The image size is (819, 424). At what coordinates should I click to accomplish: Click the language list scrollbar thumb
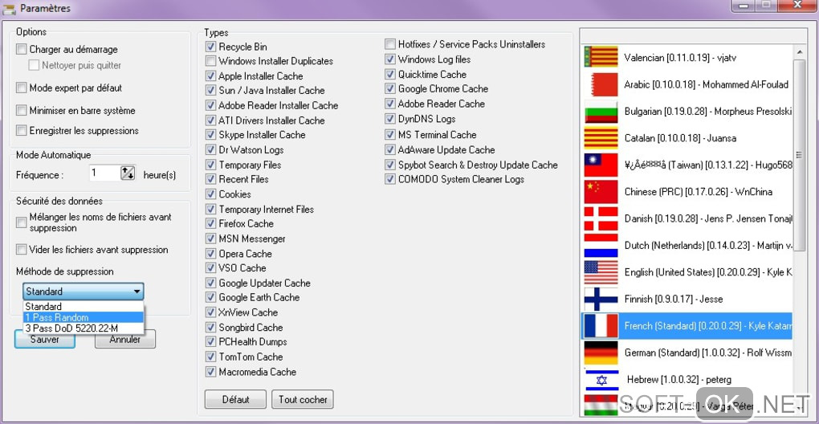click(799, 155)
